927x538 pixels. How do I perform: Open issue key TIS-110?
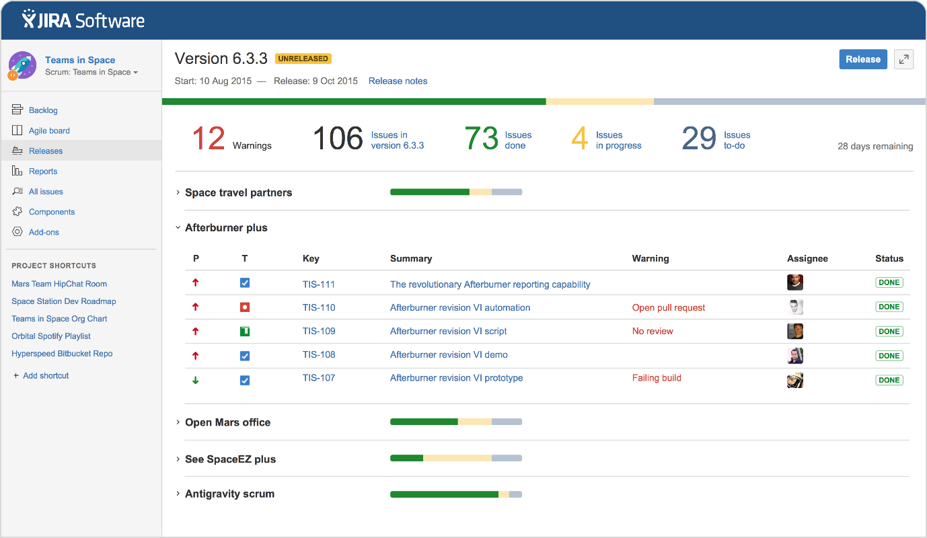319,307
